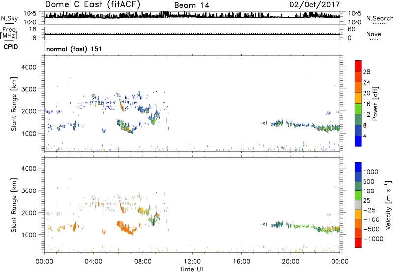The width and height of the screenshot is (393, 272).
Task: Click the 'Dome C East (fitACF)' title
Action: point(92,5)
